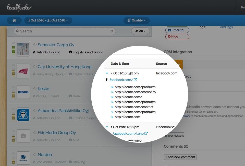Star the Nordea lead
Screen dimensions: 245x166
click(35, 155)
